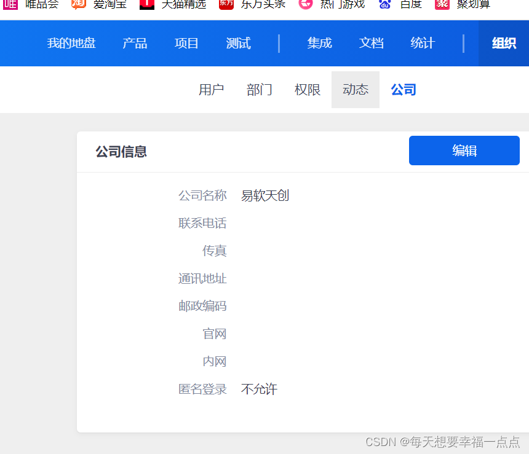This screenshot has height=454, width=529.
Task: Go to 我的地盘 in the top navigation
Action: click(71, 43)
